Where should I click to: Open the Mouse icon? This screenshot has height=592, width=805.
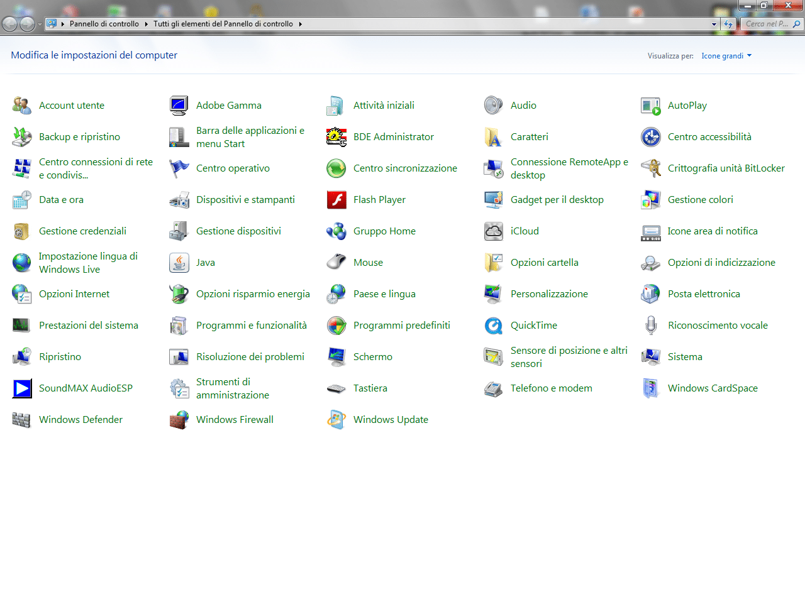(336, 263)
